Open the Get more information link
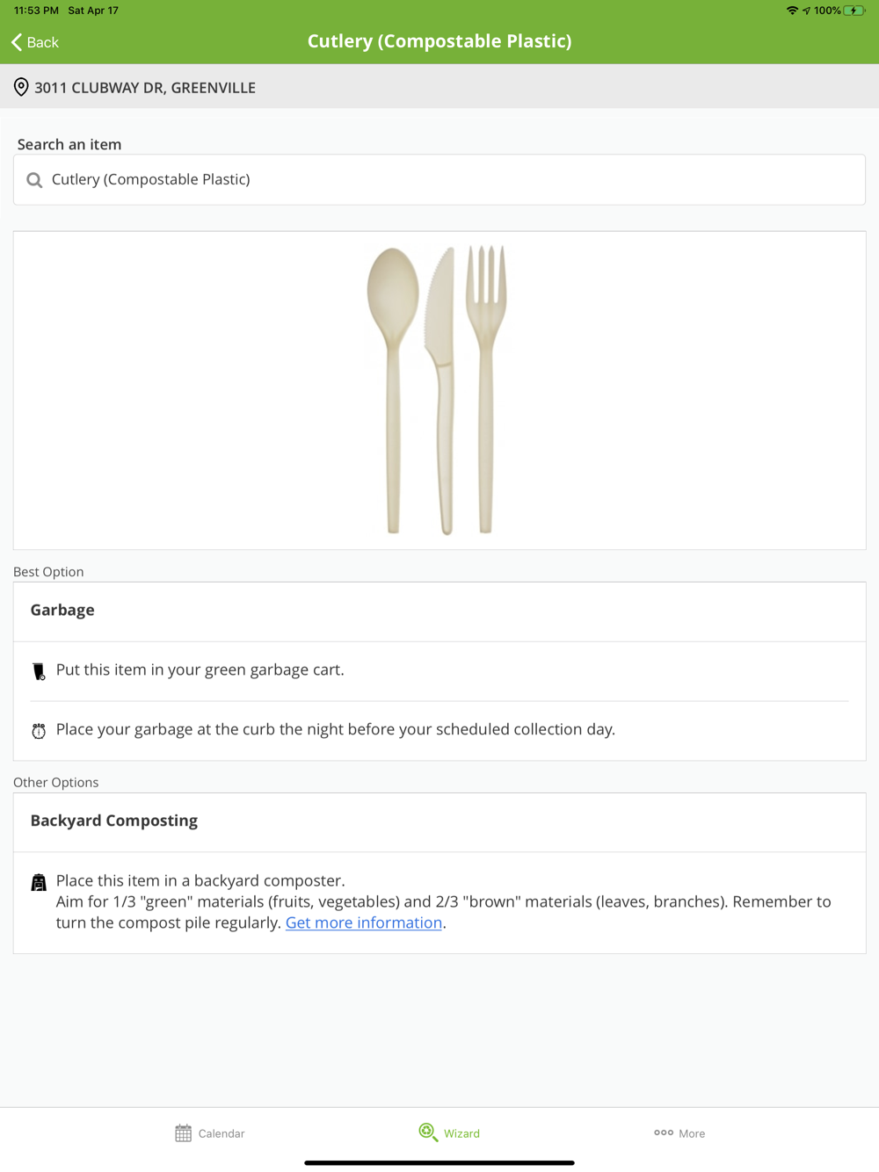The image size is (879, 1172). [363, 922]
